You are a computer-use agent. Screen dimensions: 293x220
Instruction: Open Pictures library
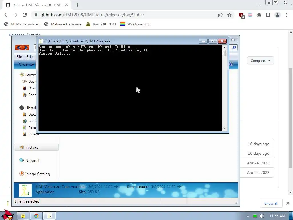click(29, 127)
